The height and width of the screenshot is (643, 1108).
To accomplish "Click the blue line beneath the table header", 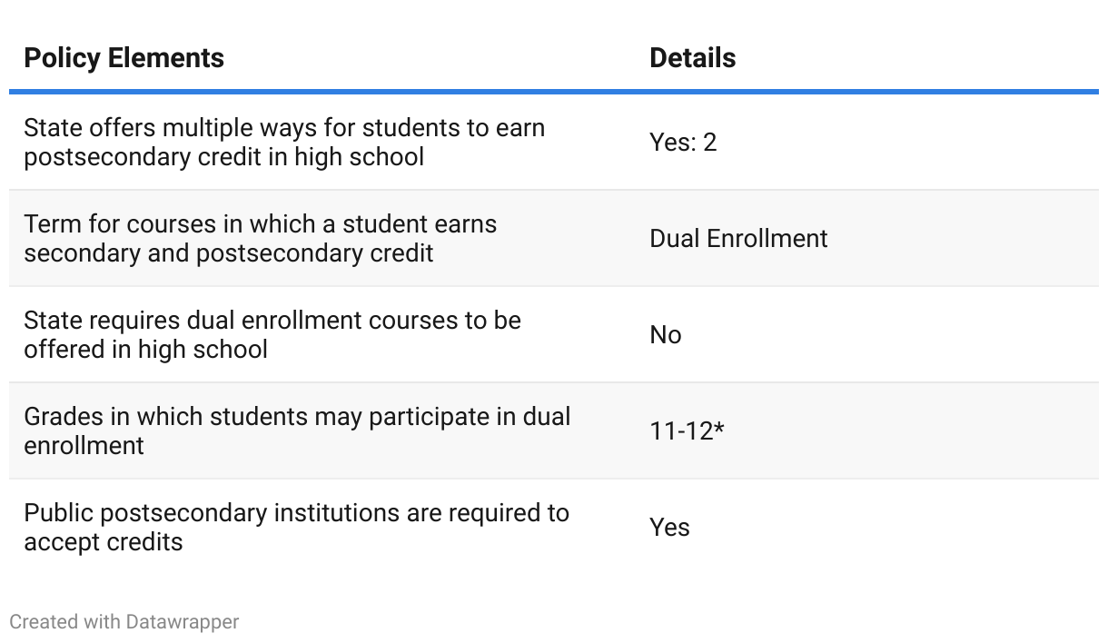I will (x=554, y=92).
